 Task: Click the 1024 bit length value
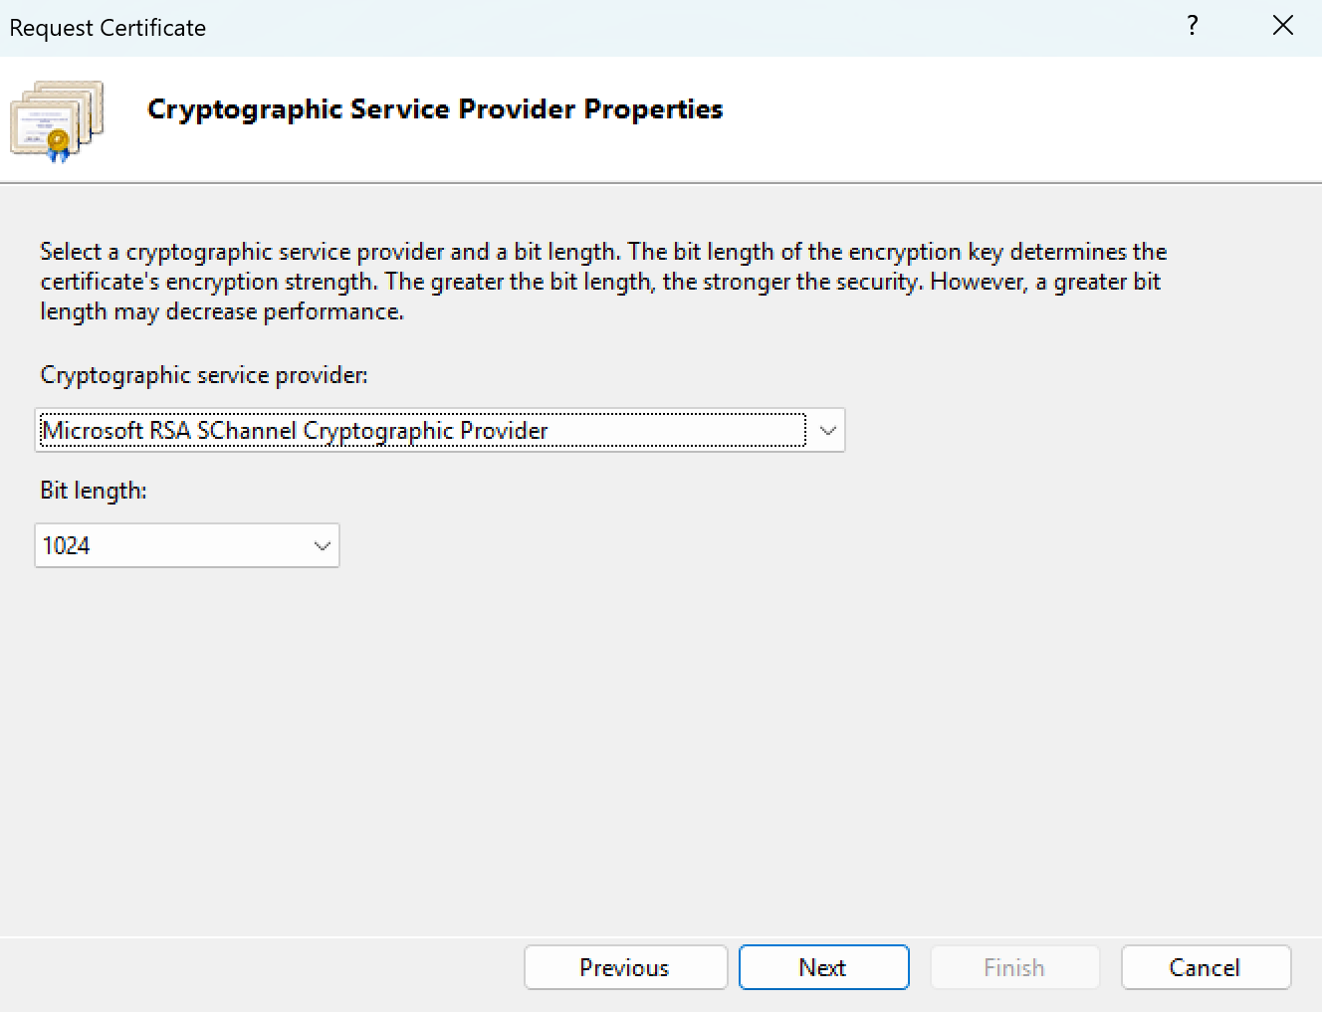click(x=67, y=546)
